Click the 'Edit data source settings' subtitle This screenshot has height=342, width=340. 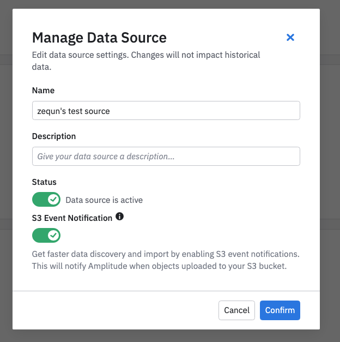pyautogui.click(x=146, y=61)
